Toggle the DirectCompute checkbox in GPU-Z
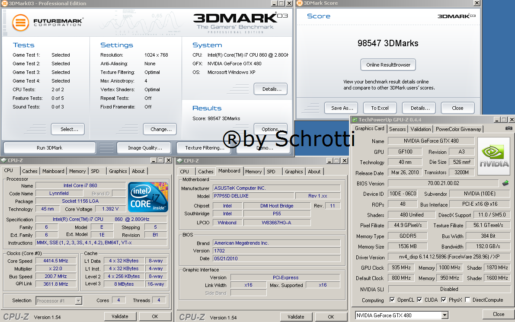Image resolution: width=515 pixels, height=322 pixels. tap(467, 300)
